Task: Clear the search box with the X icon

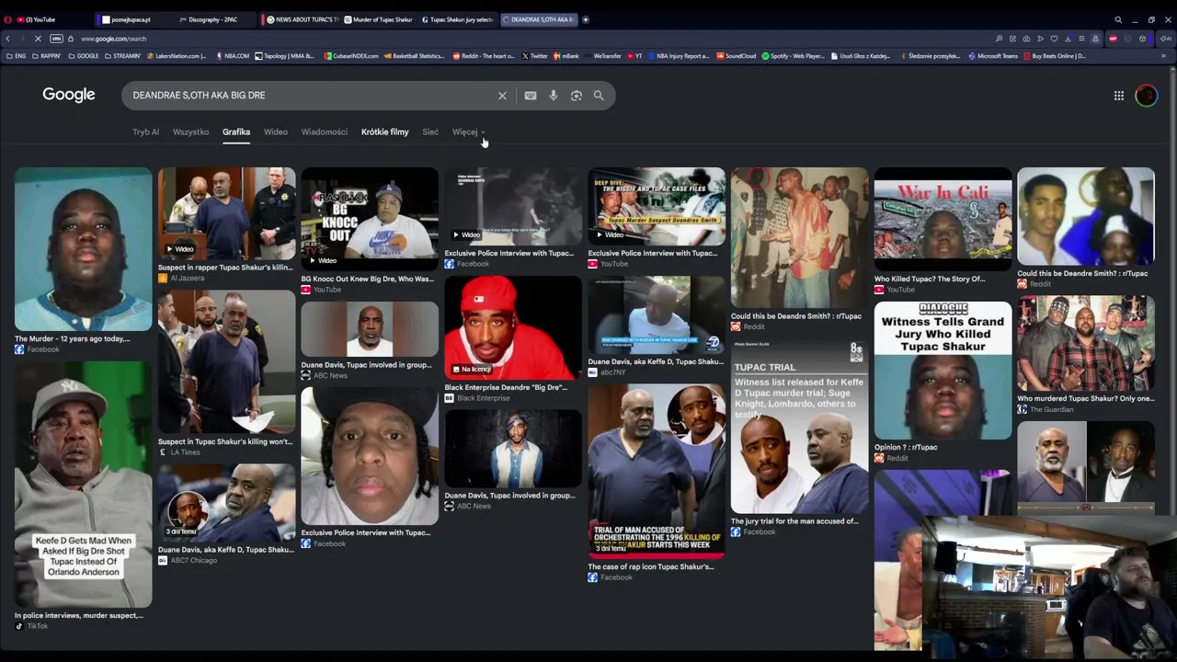Action: click(x=502, y=96)
